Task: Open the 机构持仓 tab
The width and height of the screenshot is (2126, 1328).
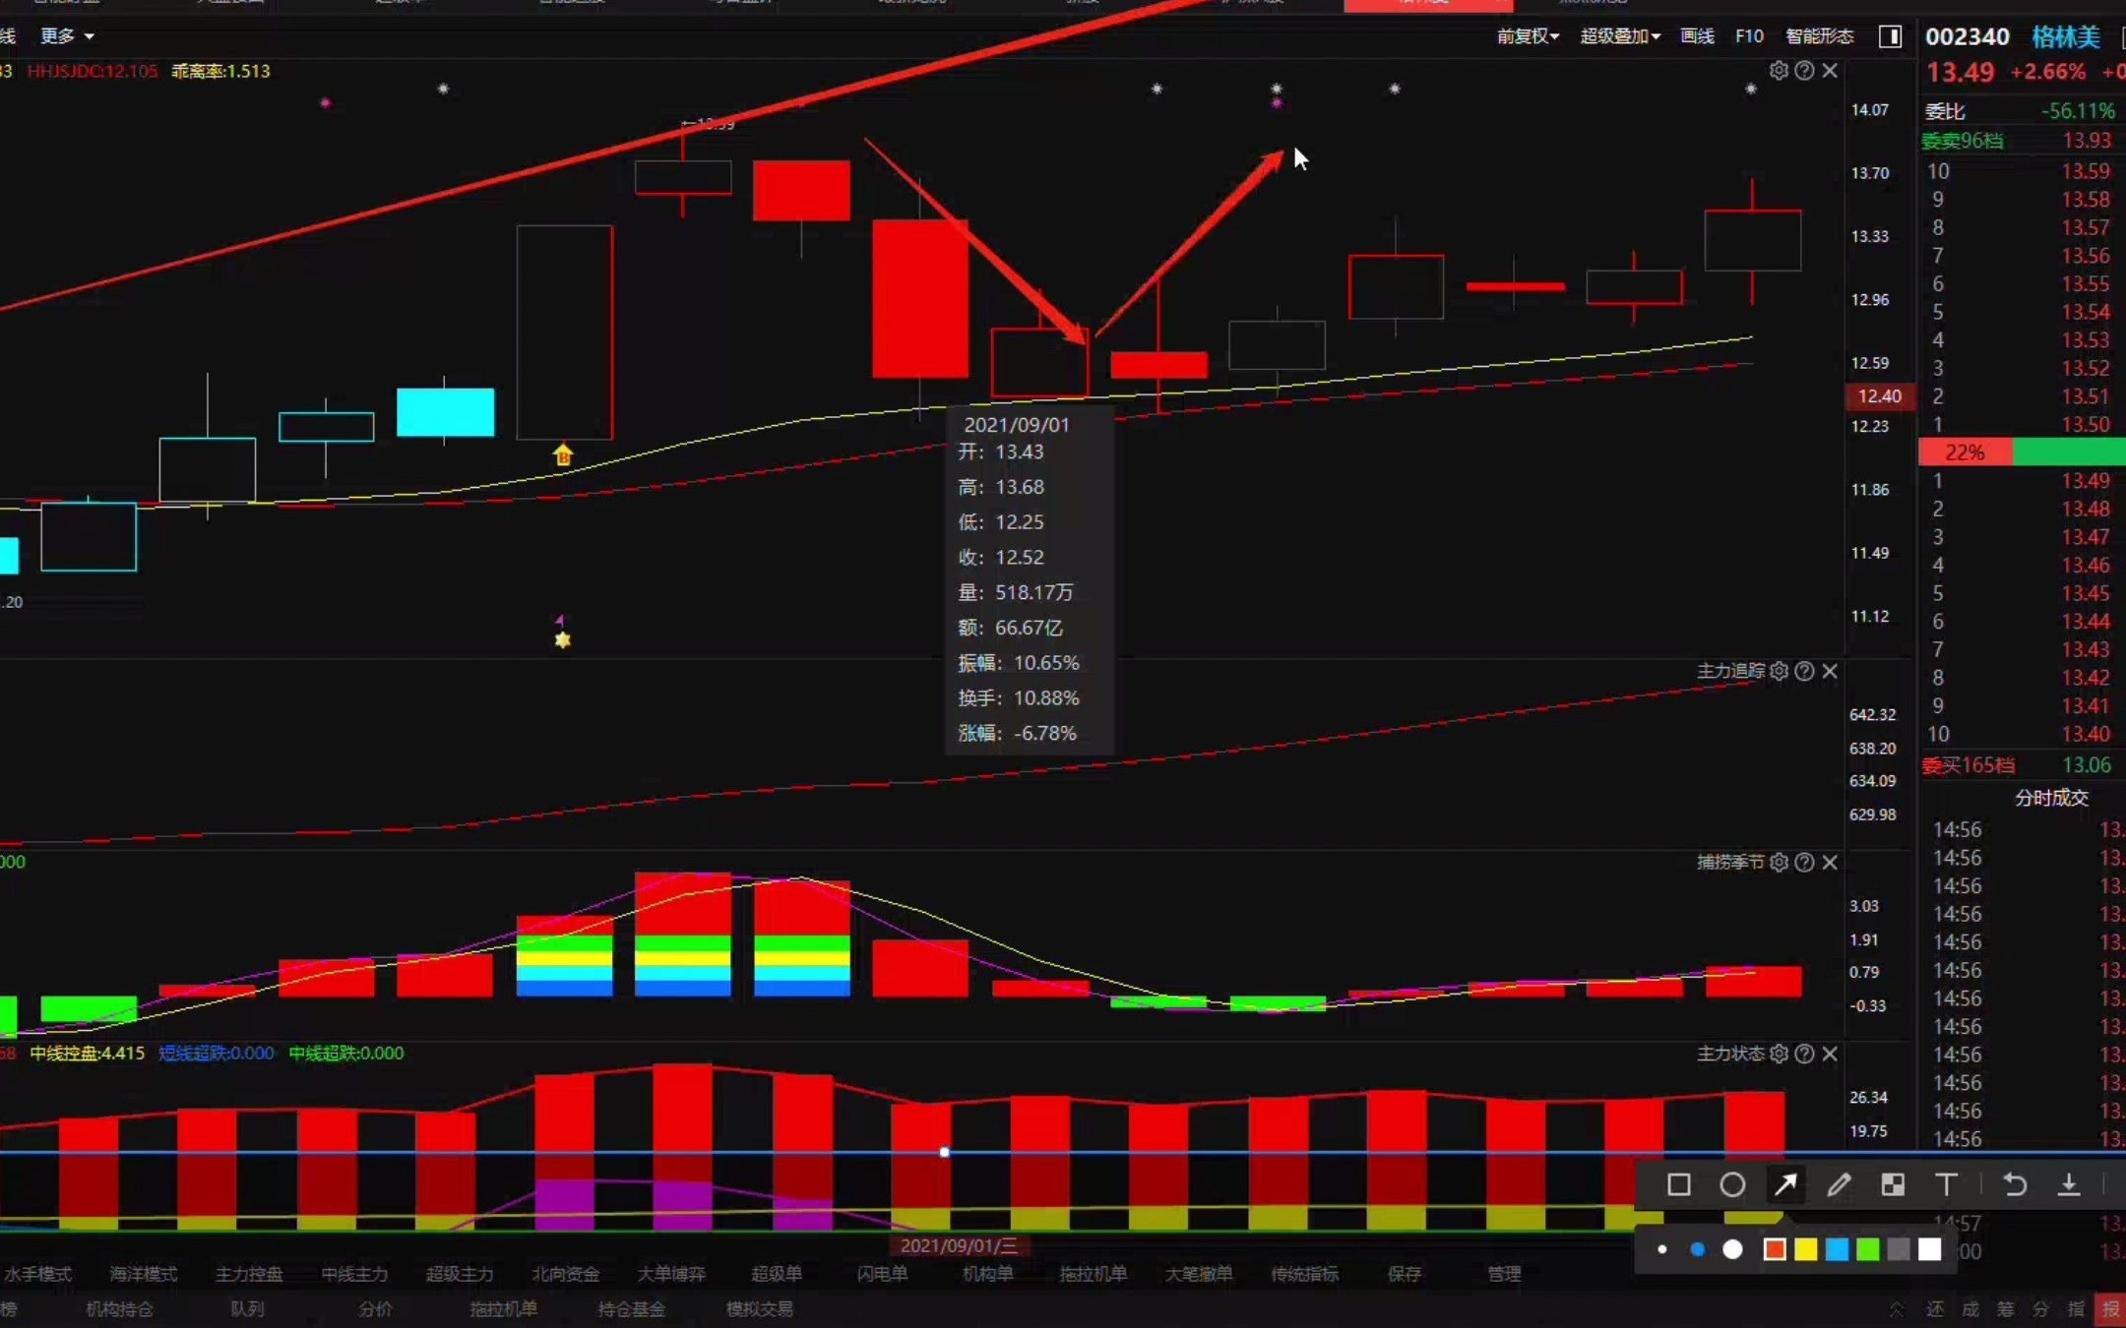Action: pos(119,1309)
